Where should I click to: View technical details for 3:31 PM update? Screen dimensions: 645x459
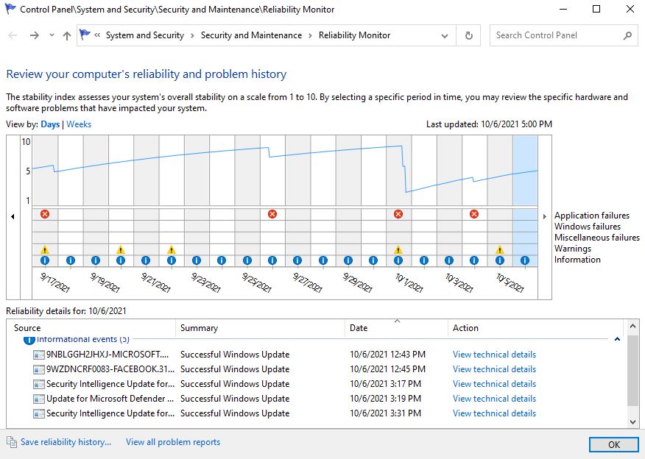495,413
